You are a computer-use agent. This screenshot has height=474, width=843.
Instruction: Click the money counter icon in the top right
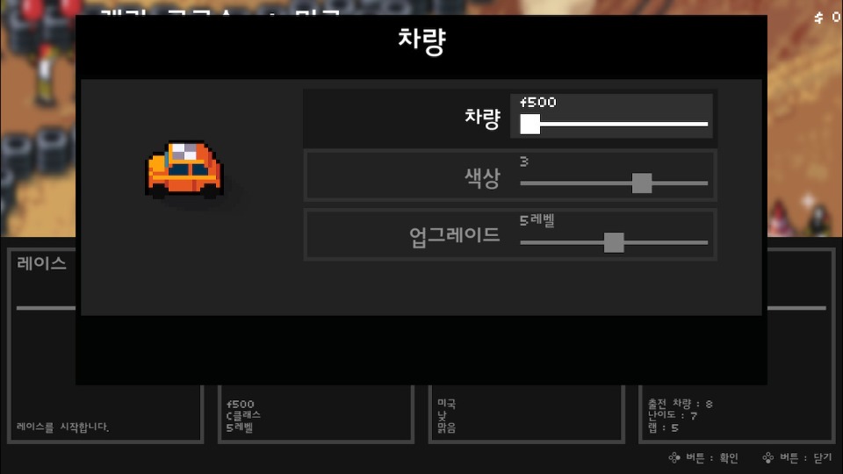point(818,18)
